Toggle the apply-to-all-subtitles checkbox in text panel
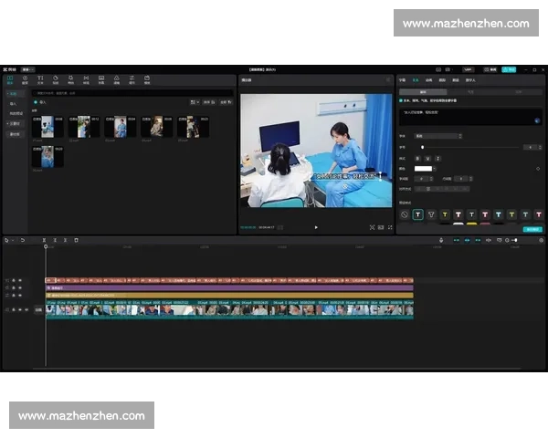Image resolution: width=548 pixels, height=438 pixels. 402,100
